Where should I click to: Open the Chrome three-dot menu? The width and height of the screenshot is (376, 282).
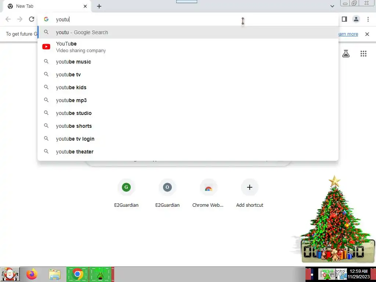click(x=368, y=19)
